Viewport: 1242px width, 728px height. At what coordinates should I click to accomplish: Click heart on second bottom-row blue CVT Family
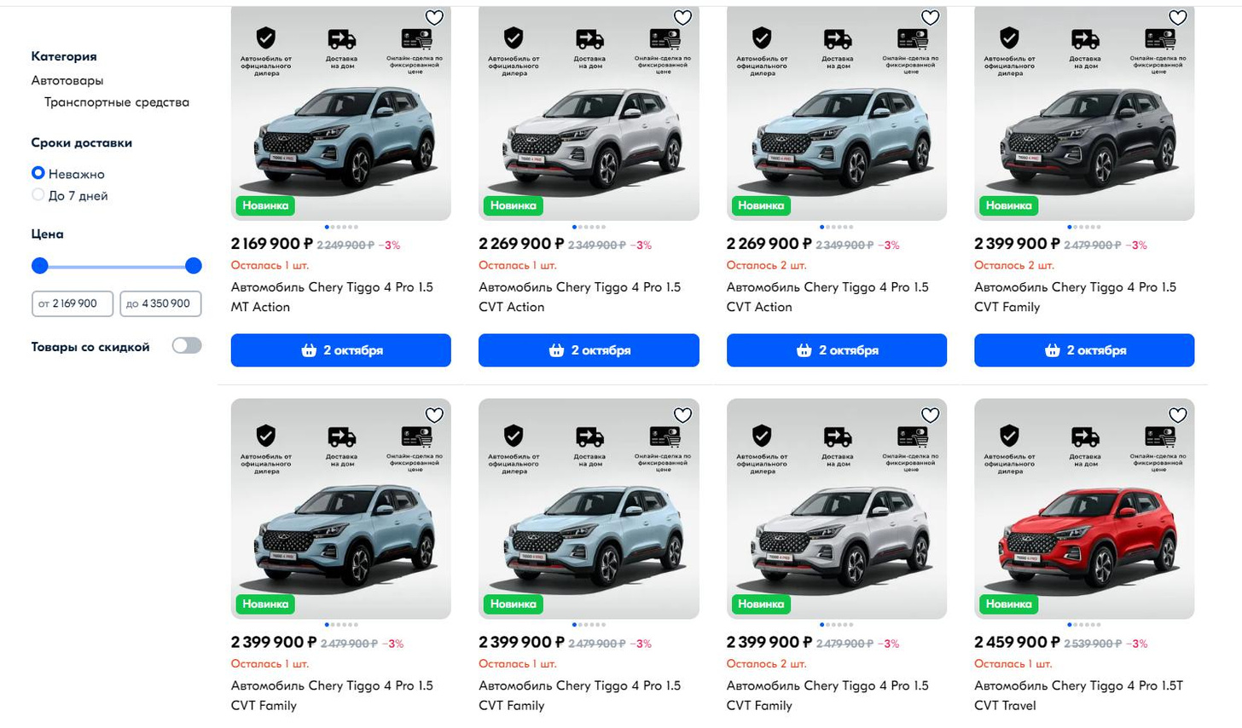coord(682,415)
